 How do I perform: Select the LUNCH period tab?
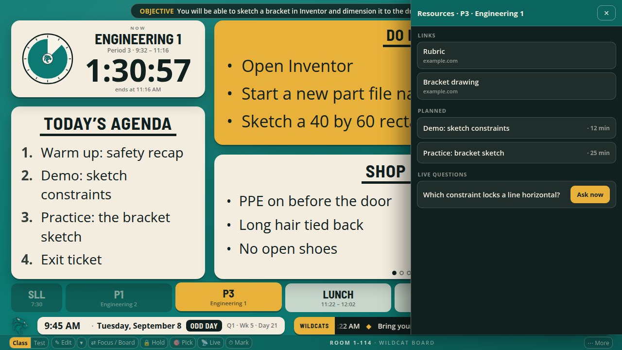(x=338, y=297)
